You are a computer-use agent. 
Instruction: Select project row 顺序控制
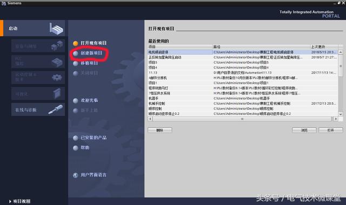click(243, 109)
